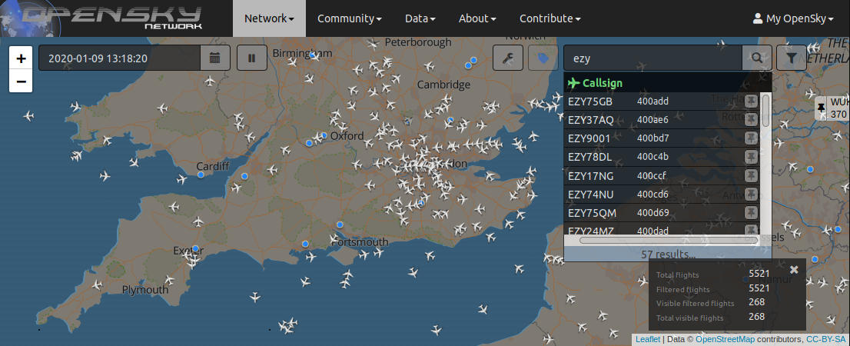Open the wrench settings tool
850x346 pixels.
(508, 58)
